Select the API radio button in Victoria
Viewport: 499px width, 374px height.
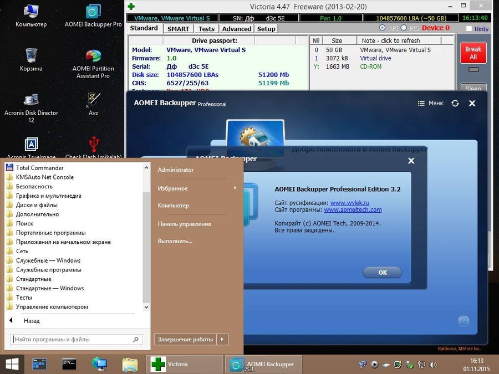pyautogui.click(x=383, y=28)
